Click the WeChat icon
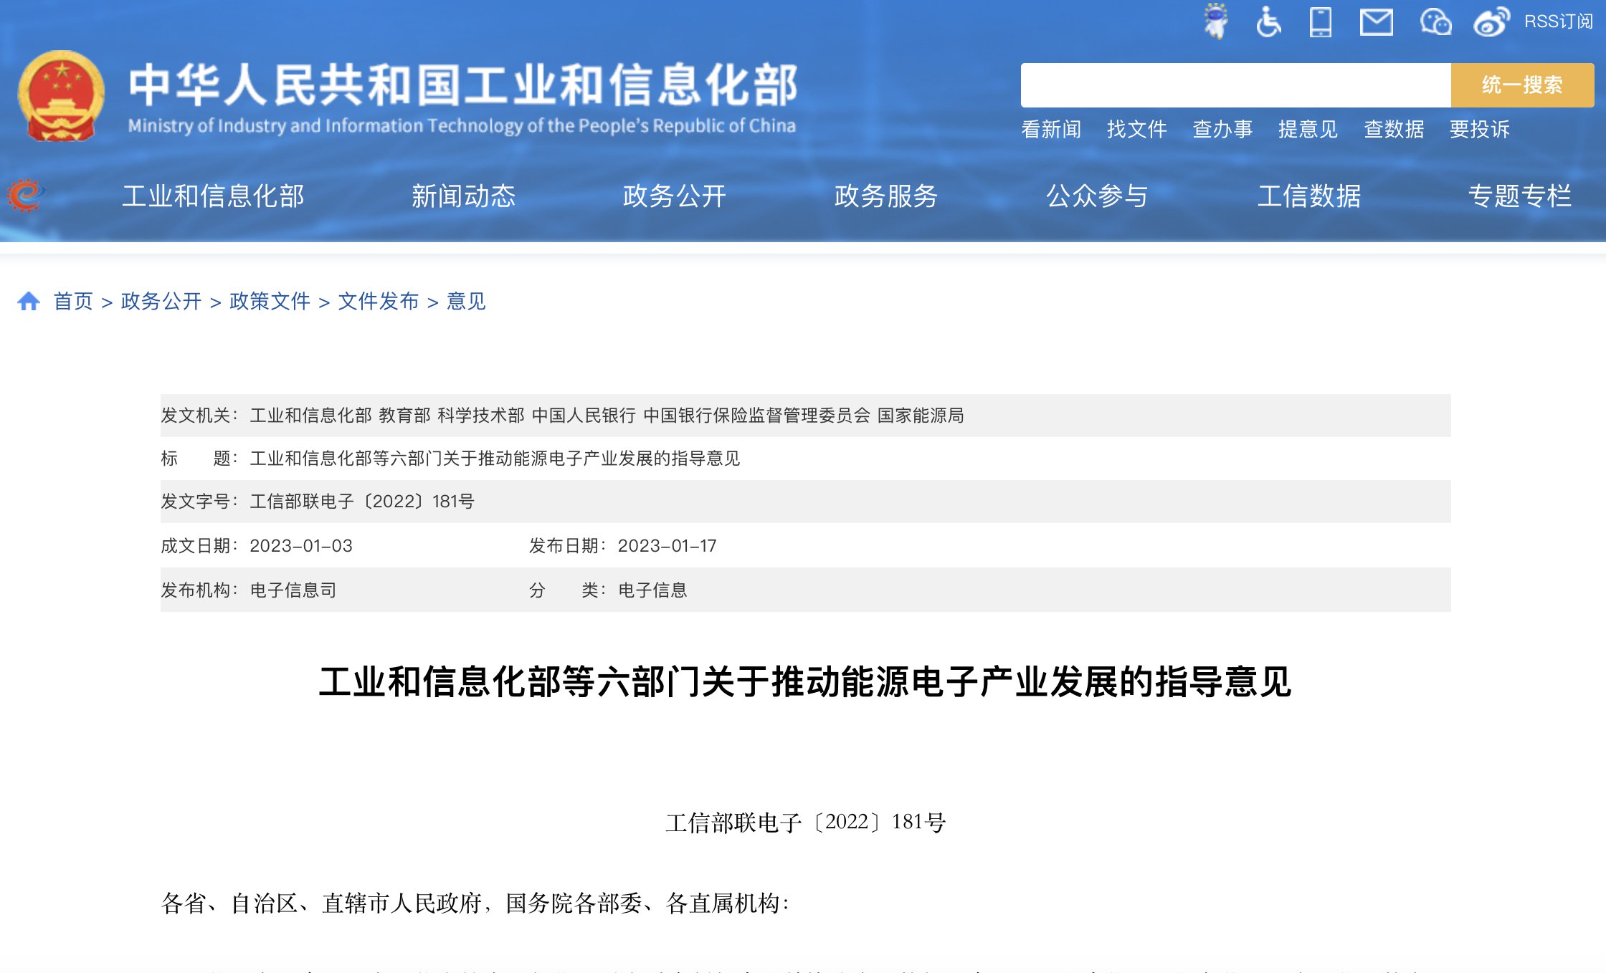 [1435, 22]
